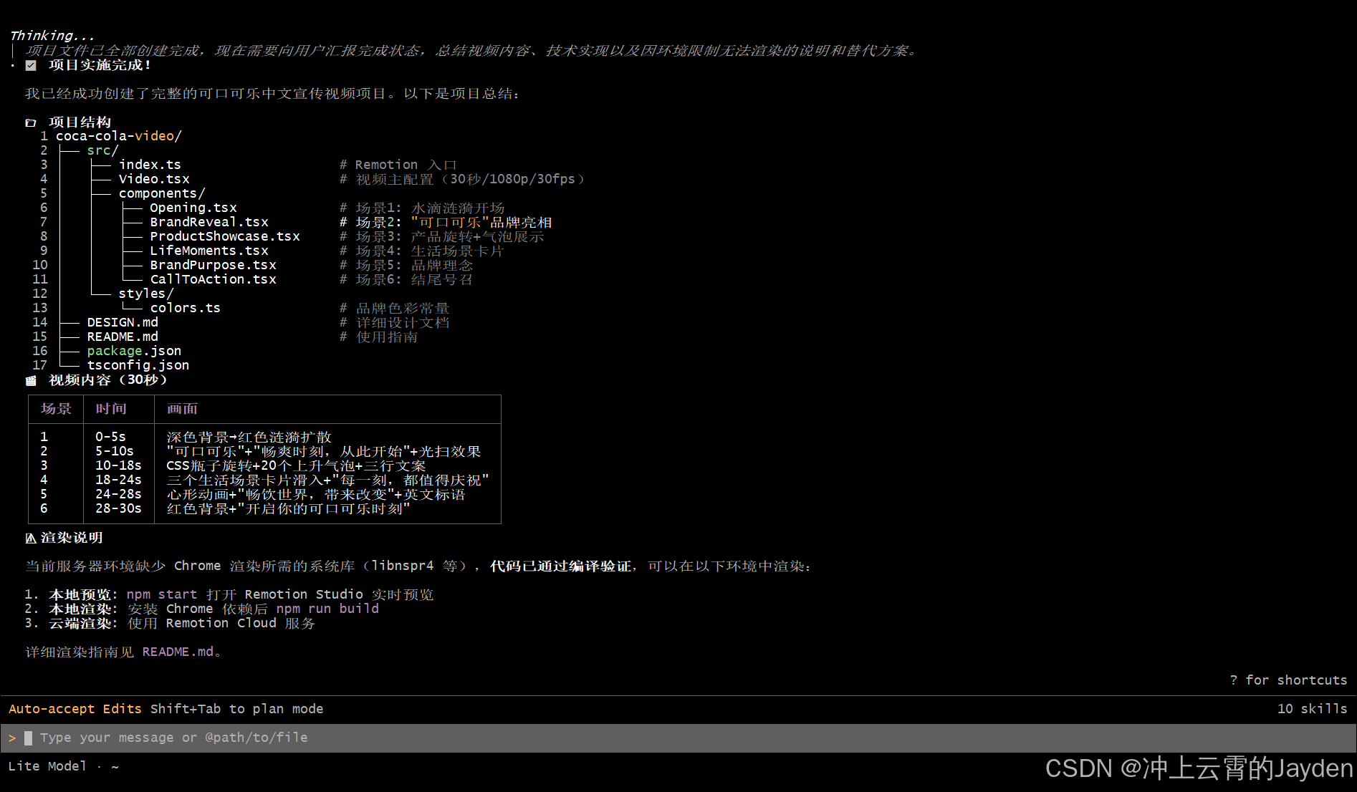1357x792 pixels.
Task: Select the coca-cola-video/ root folder line
Action: click(119, 136)
